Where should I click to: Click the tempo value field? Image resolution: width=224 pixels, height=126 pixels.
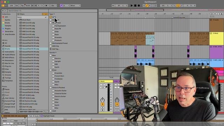28,6
